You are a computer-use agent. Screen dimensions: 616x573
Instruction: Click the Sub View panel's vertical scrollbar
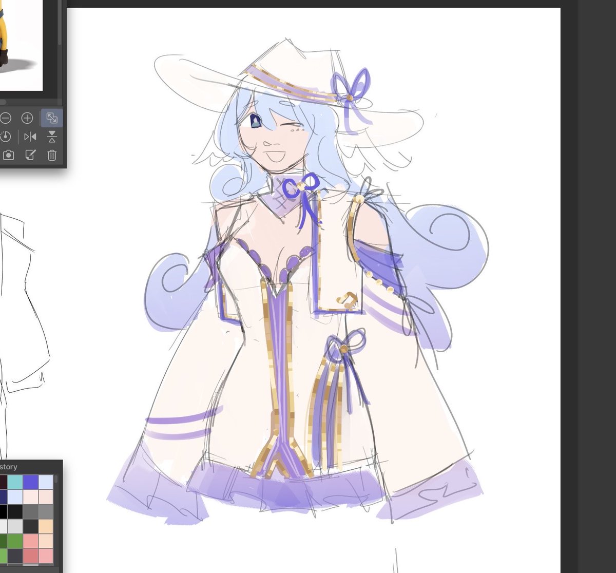tap(60, 23)
